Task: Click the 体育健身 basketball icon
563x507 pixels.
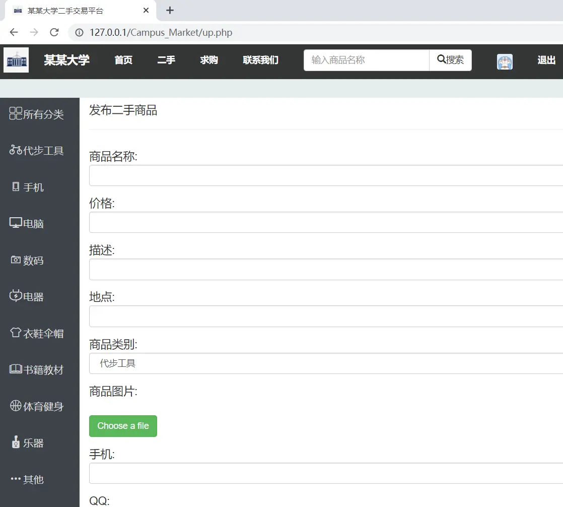Action: [16, 406]
